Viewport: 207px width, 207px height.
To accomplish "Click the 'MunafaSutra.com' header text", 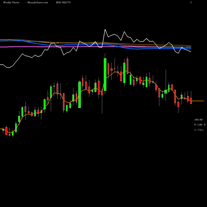I will 38,2.
